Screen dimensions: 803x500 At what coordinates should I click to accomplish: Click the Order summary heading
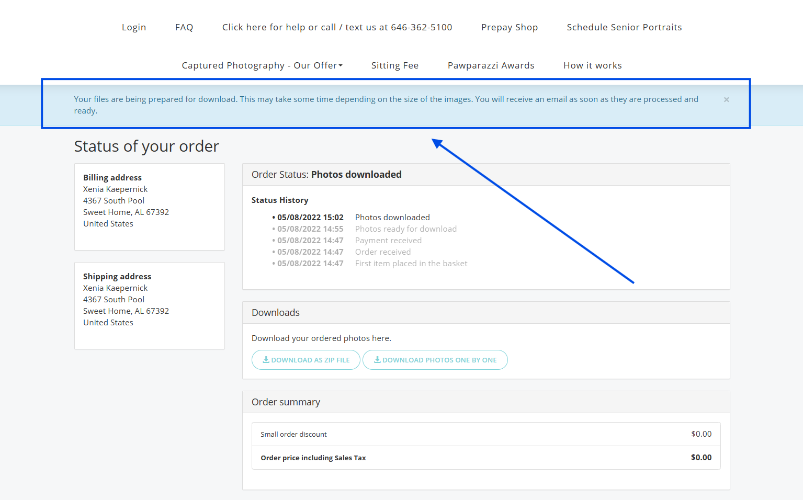pos(286,402)
